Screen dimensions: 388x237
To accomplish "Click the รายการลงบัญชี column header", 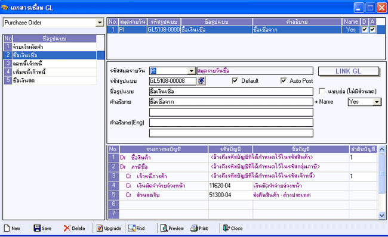I will point(164,149).
